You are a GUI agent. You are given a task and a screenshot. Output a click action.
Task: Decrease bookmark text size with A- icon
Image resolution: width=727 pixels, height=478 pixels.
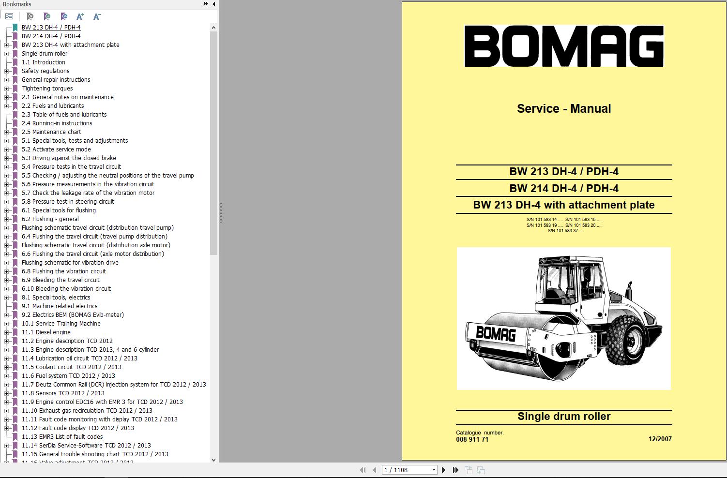point(96,16)
